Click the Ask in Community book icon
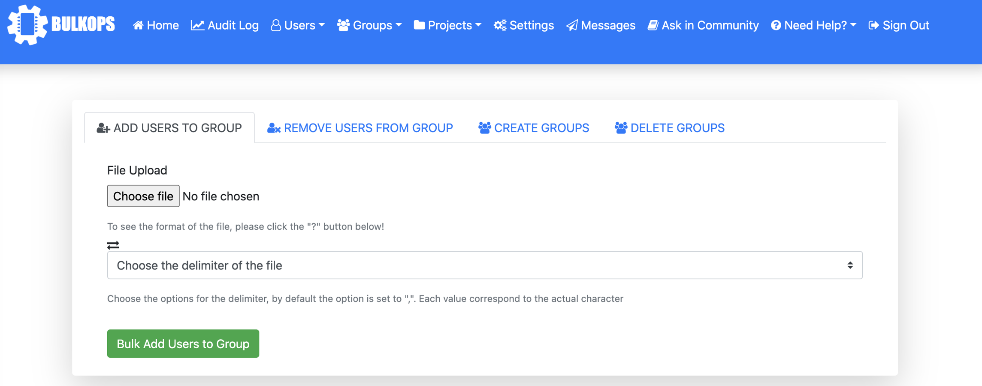Image resolution: width=982 pixels, height=386 pixels. 653,25
